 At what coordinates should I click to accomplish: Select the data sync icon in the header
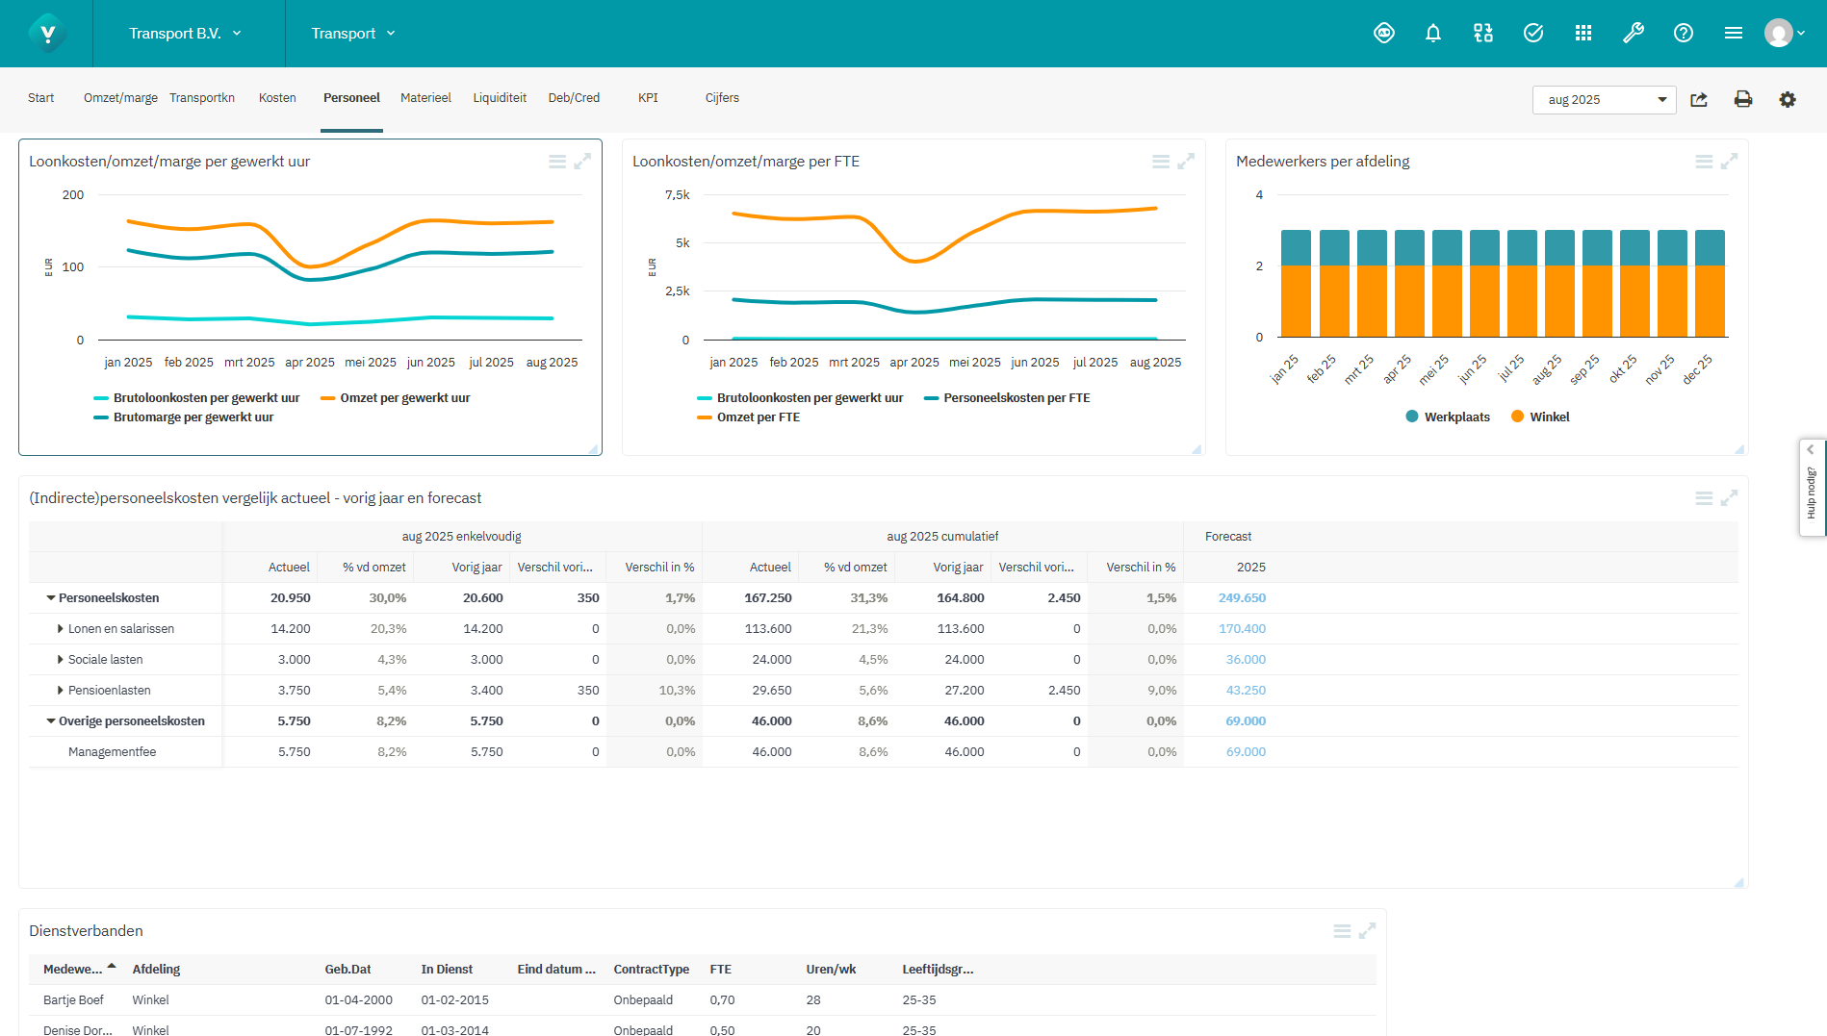(1483, 32)
